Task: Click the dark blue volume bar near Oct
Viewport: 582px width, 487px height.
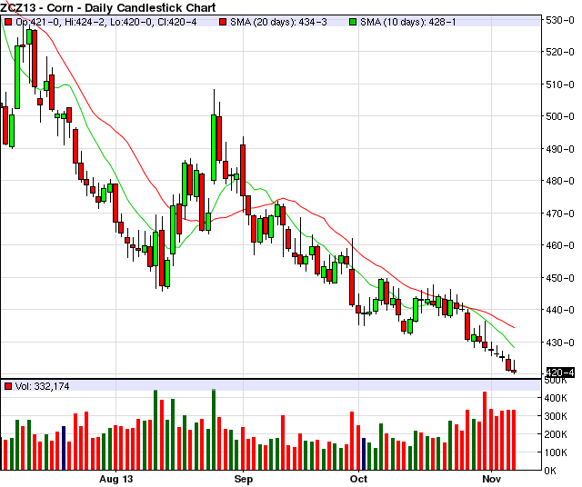Action: pyautogui.click(x=364, y=454)
